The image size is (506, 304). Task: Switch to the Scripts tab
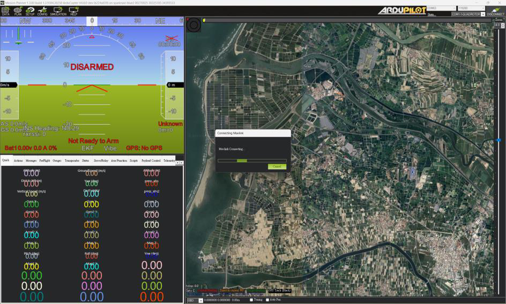tap(133, 161)
